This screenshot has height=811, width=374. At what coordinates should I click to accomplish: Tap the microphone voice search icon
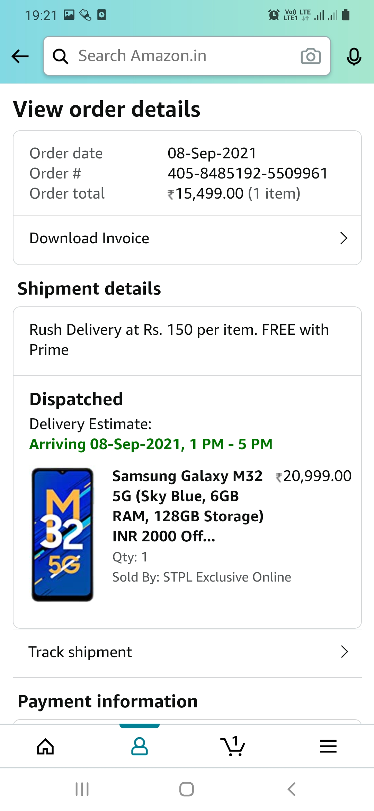coord(354,56)
